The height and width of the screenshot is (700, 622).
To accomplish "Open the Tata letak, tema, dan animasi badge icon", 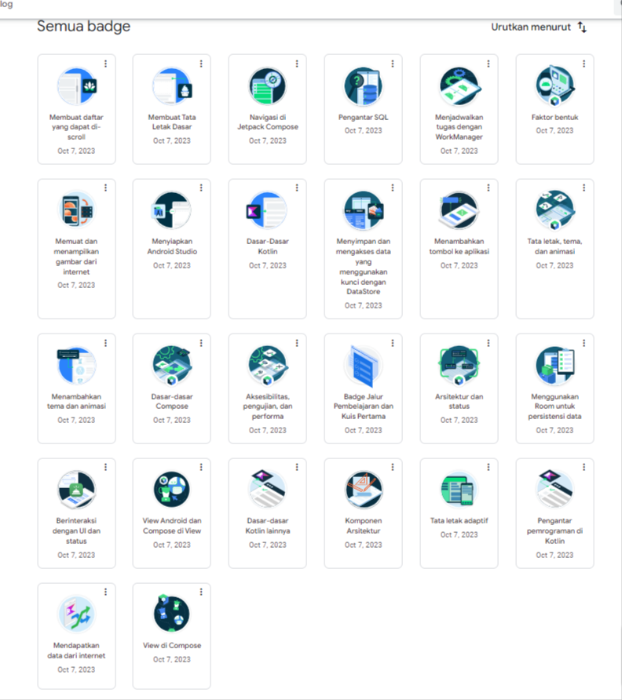I will pos(555,210).
